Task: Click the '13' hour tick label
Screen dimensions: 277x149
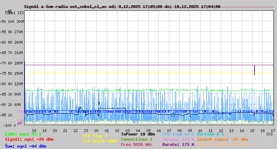Action: pos(231,131)
